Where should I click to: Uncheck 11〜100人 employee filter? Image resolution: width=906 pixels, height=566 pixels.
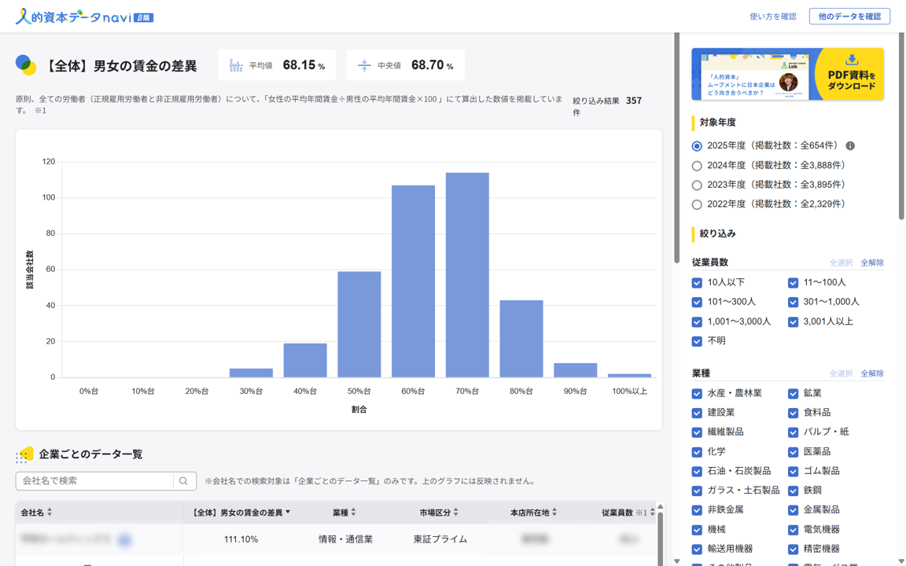[793, 283]
